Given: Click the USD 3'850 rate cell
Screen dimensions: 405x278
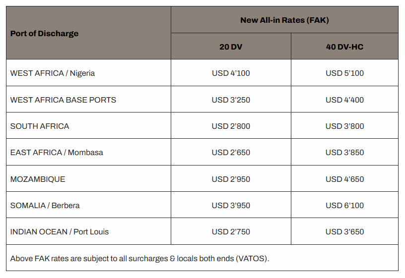Looking at the screenshot, I should (x=344, y=153).
